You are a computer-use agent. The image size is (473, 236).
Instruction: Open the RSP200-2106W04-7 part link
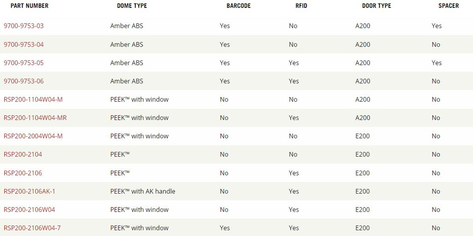pos(32,228)
